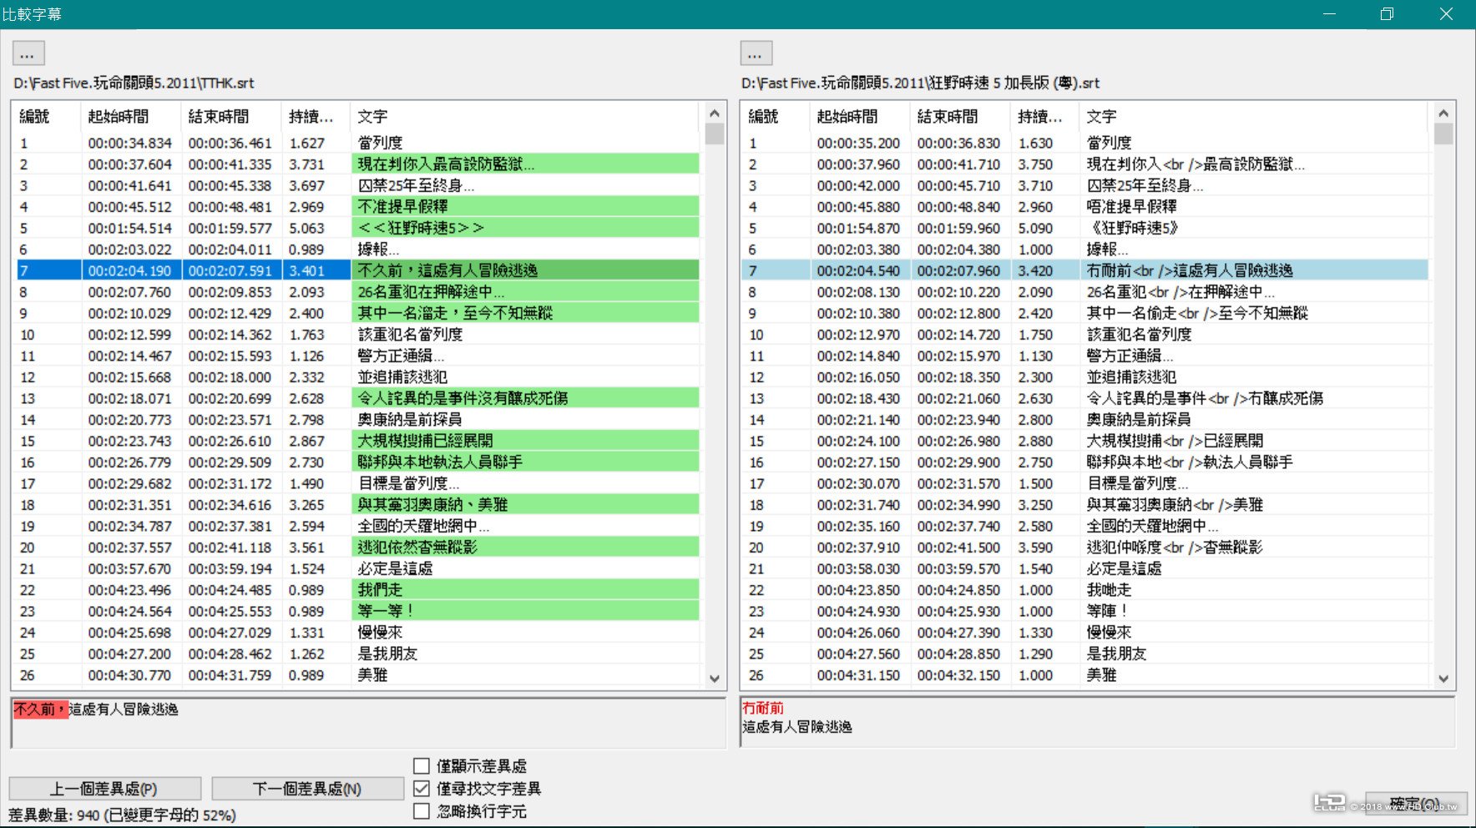The width and height of the screenshot is (1476, 828).
Task: Select the row with text 等一等！
Action: [357, 611]
